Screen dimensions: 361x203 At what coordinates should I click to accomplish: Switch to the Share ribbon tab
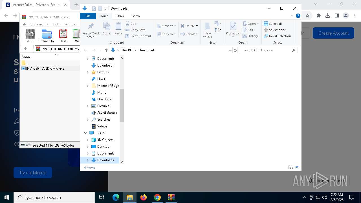[120, 16]
